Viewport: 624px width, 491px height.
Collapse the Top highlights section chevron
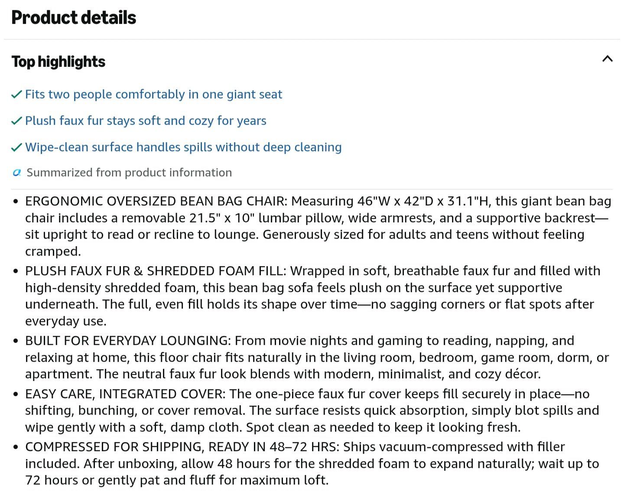pos(607,59)
